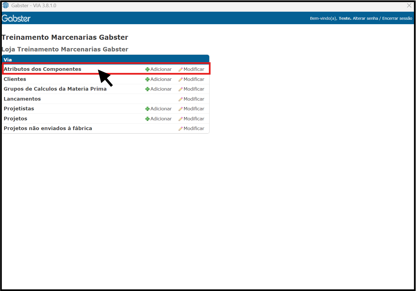Click the Gabster logo in header
This screenshot has width=416, height=291.
16,18
